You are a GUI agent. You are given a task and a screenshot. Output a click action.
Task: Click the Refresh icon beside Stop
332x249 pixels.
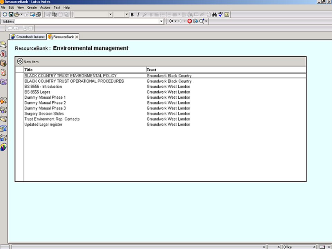click(x=195, y=21)
